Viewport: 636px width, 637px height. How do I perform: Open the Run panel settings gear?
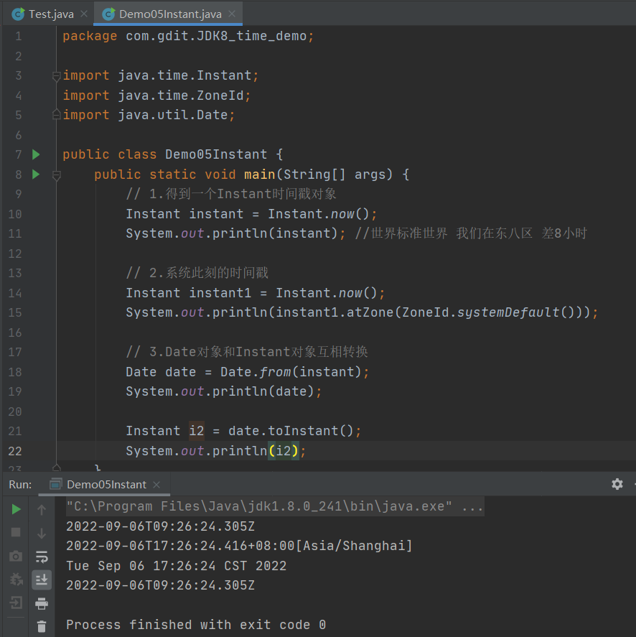pyautogui.click(x=617, y=484)
